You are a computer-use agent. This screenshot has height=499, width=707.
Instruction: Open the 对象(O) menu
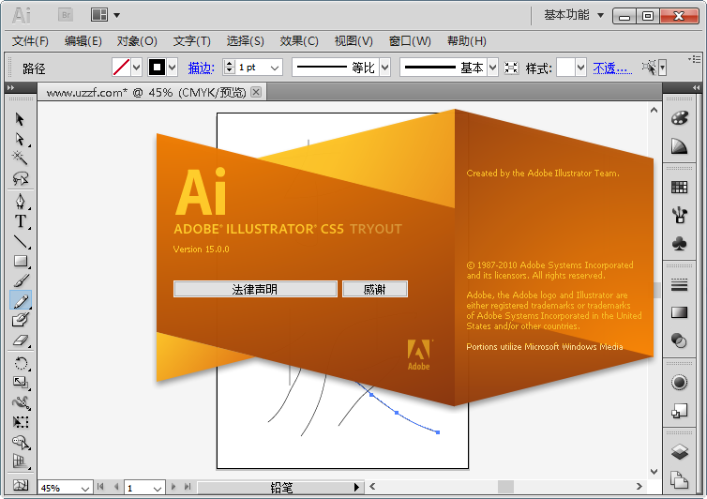pyautogui.click(x=137, y=41)
